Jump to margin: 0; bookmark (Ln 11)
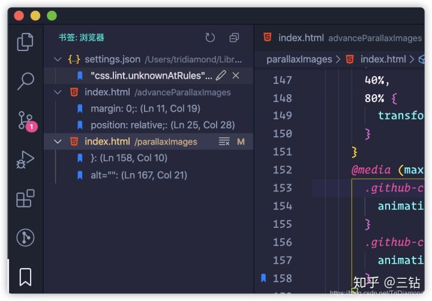 pos(149,109)
